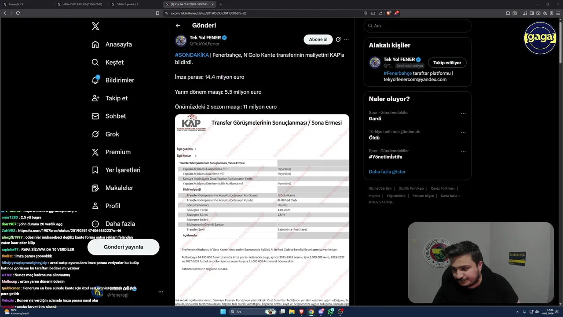Viewport: 563px width, 317px height.
Task: Open OBS Studio from taskbar
Action: pyautogui.click(x=340, y=312)
